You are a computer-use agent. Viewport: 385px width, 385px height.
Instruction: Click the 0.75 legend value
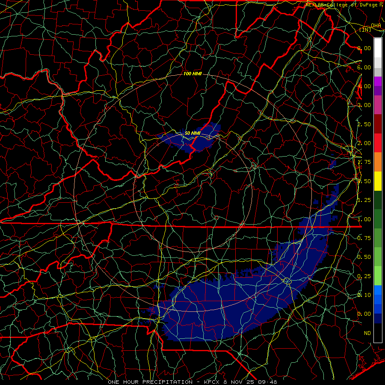[x=364, y=238]
